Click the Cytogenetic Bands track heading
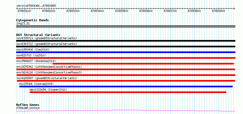Image resolution: width=243 pixels, height=114 pixels. pyautogui.click(x=32, y=20)
